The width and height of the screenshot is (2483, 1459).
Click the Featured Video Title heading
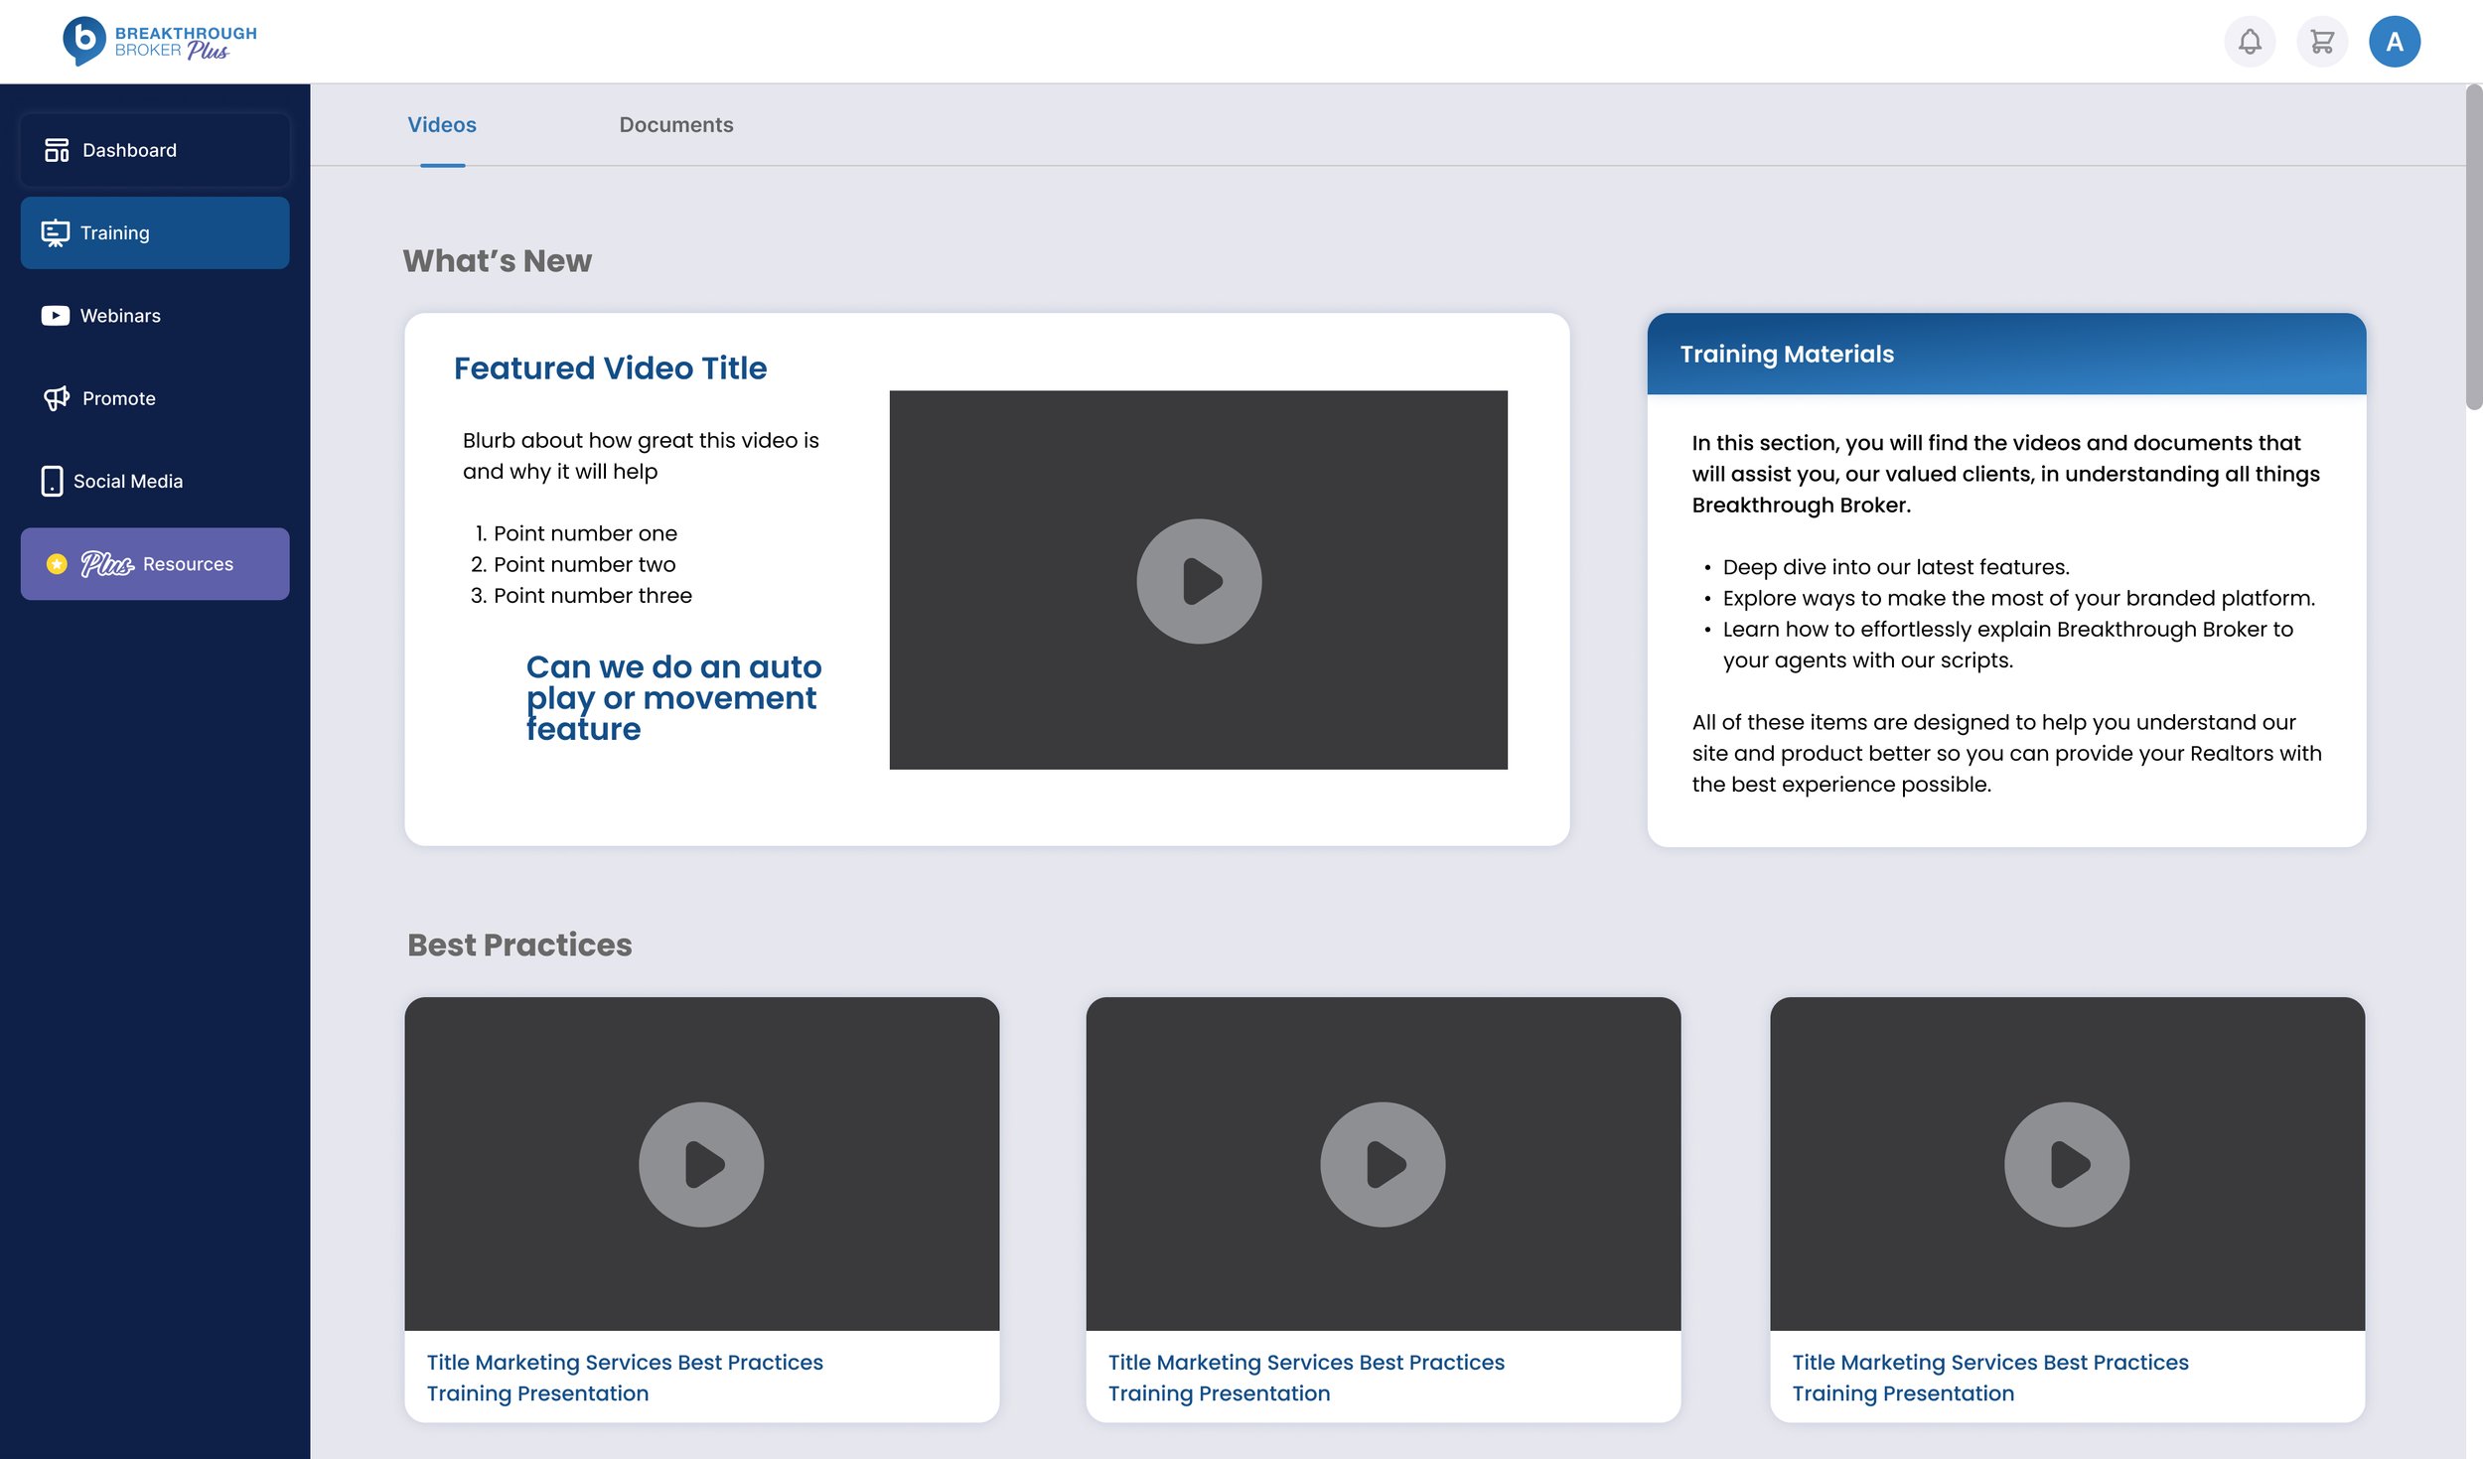pos(610,368)
